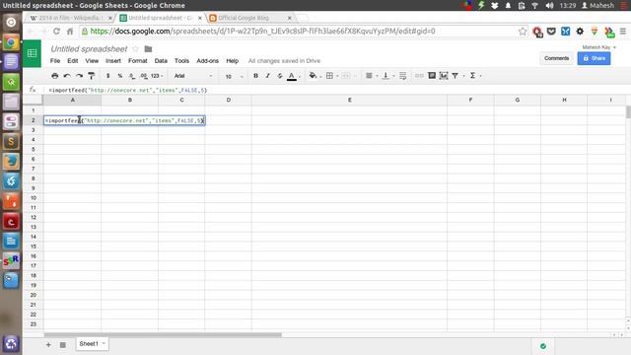
Task: Click the insert comment icon
Action: [x=432, y=76]
